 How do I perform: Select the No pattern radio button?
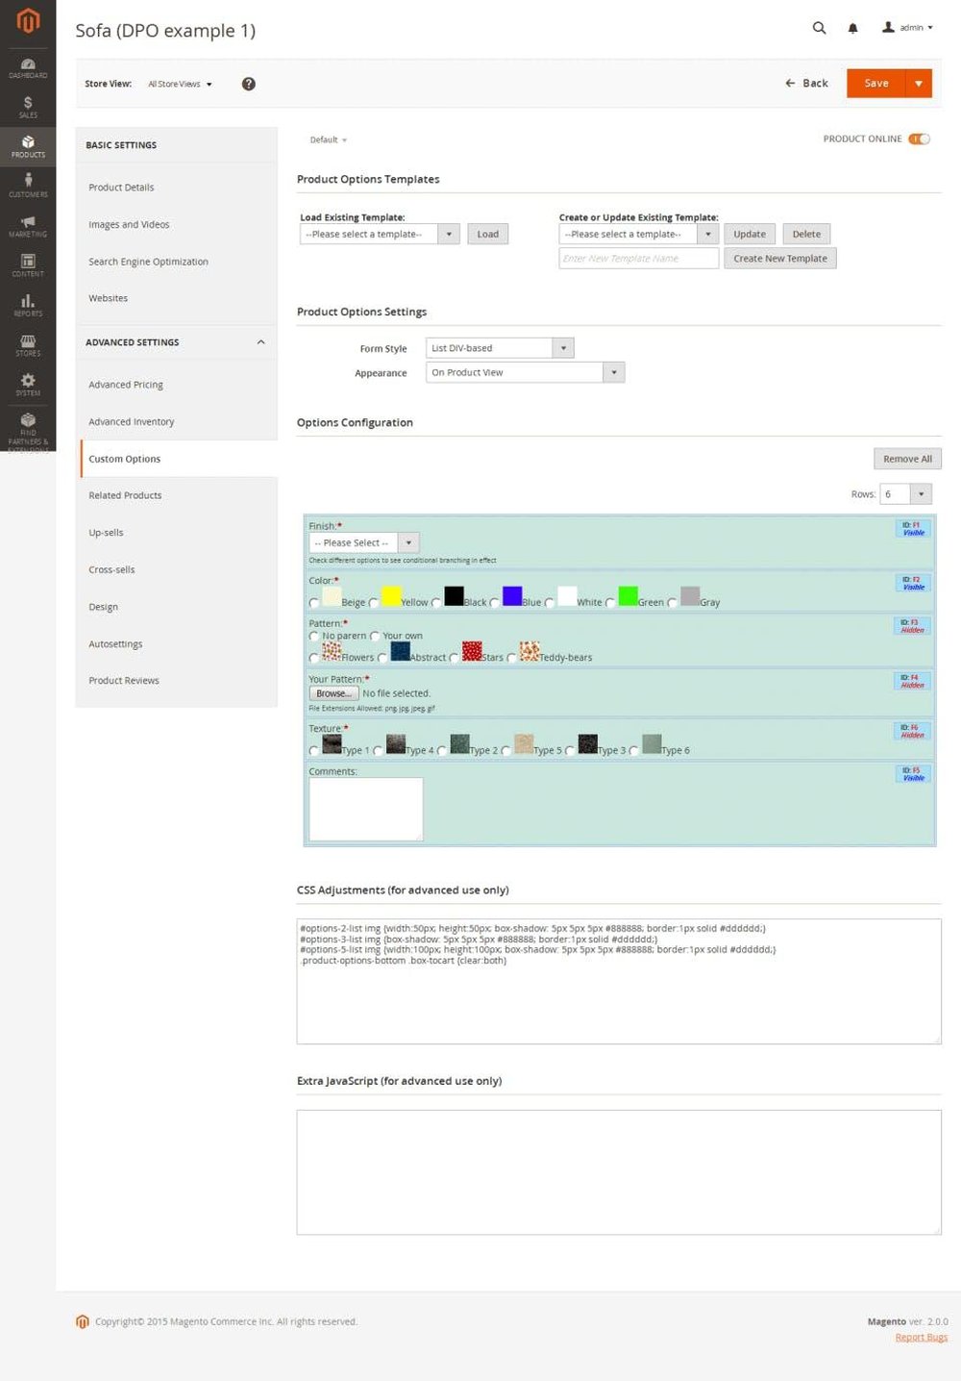313,636
